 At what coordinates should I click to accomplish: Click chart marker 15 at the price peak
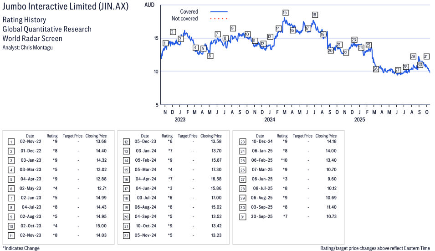(x=285, y=13)
